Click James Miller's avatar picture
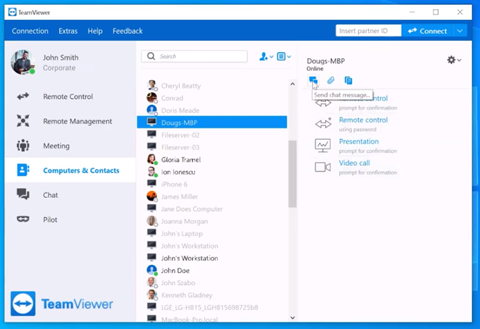This screenshot has width=480, height=329. (152, 196)
